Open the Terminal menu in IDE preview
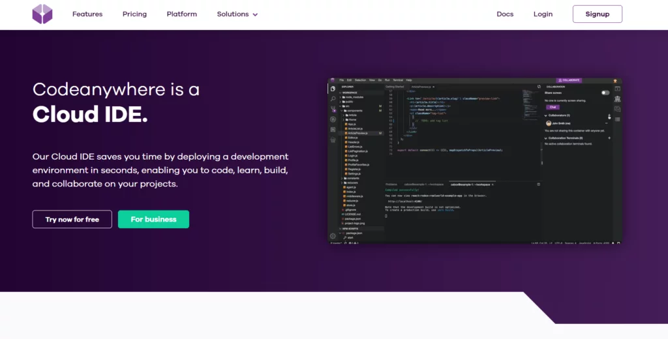Viewport: 668px width, 339px height. tap(398, 80)
